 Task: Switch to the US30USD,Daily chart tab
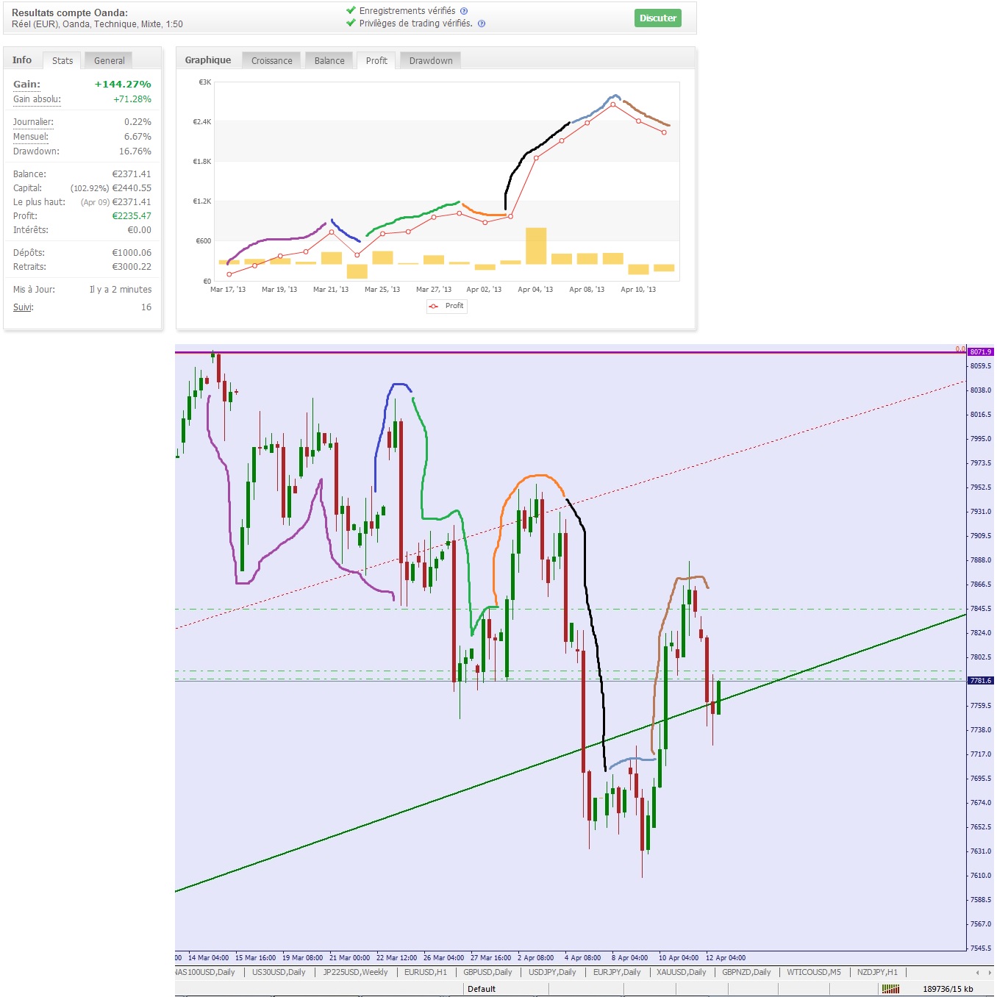(279, 972)
